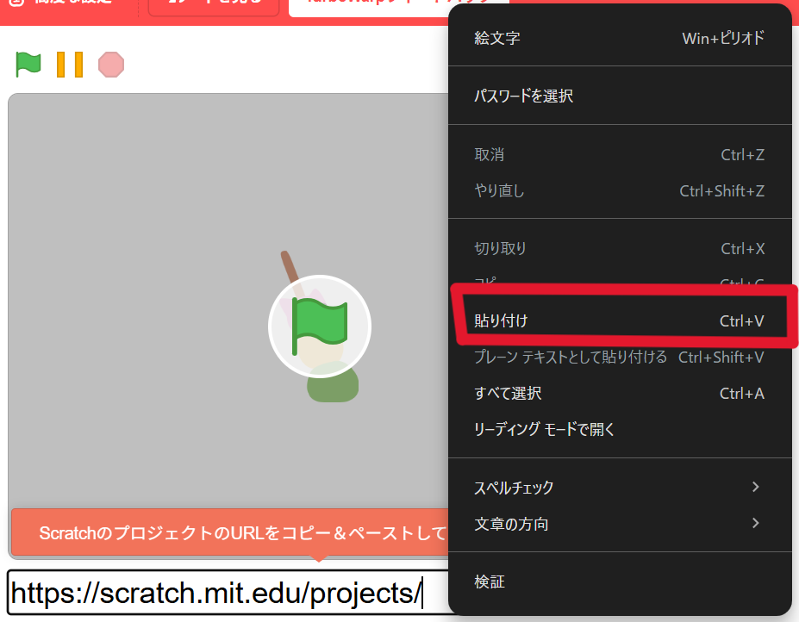Click 検証 (Inspect) in the context menu
Screen dimensions: 799x622
(x=619, y=582)
